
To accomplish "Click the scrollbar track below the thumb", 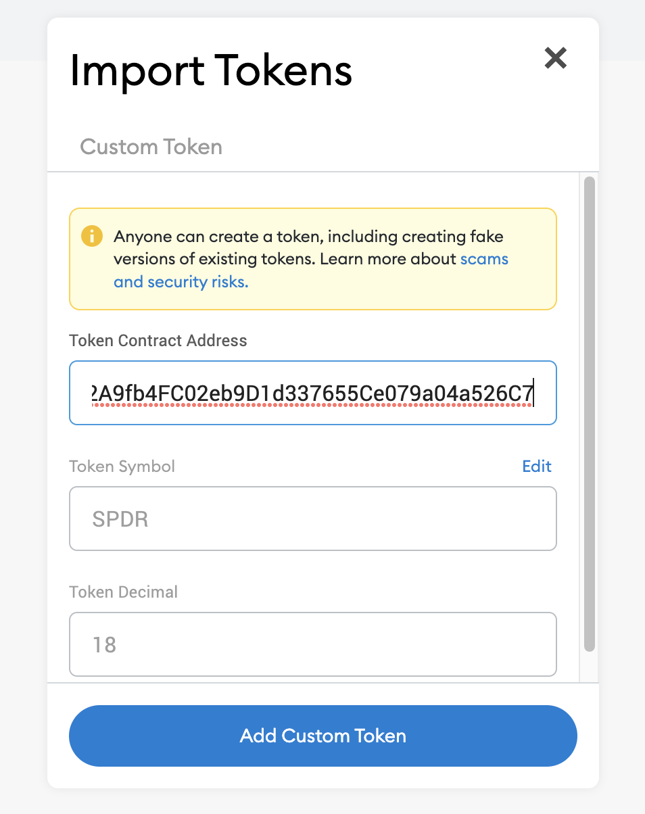I will [589, 666].
